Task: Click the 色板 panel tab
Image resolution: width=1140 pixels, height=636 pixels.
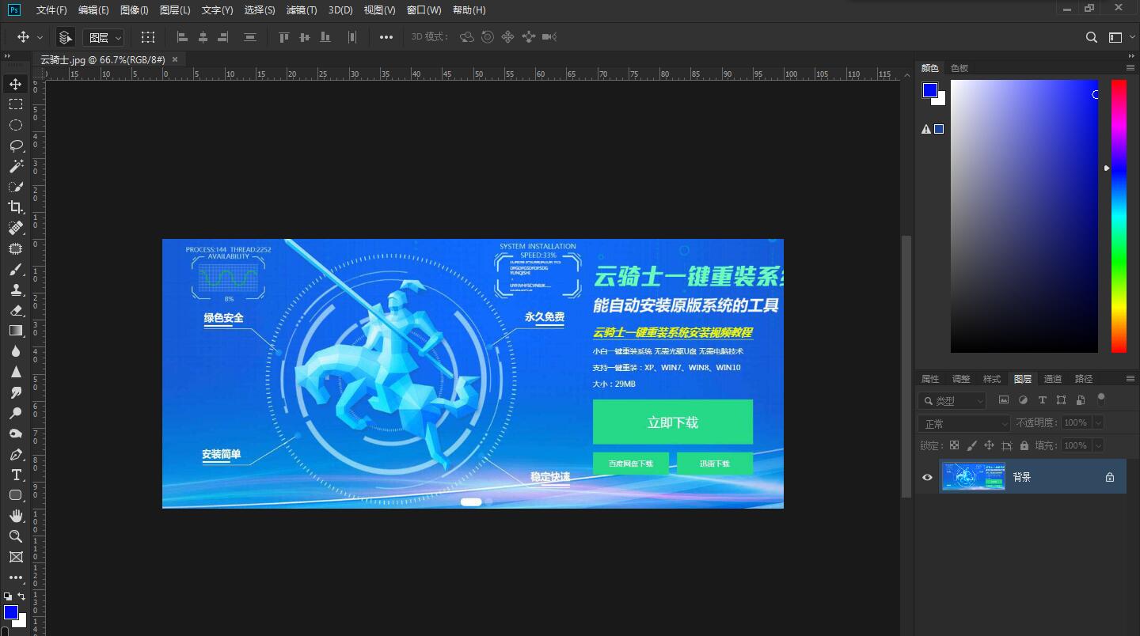Action: pos(959,67)
